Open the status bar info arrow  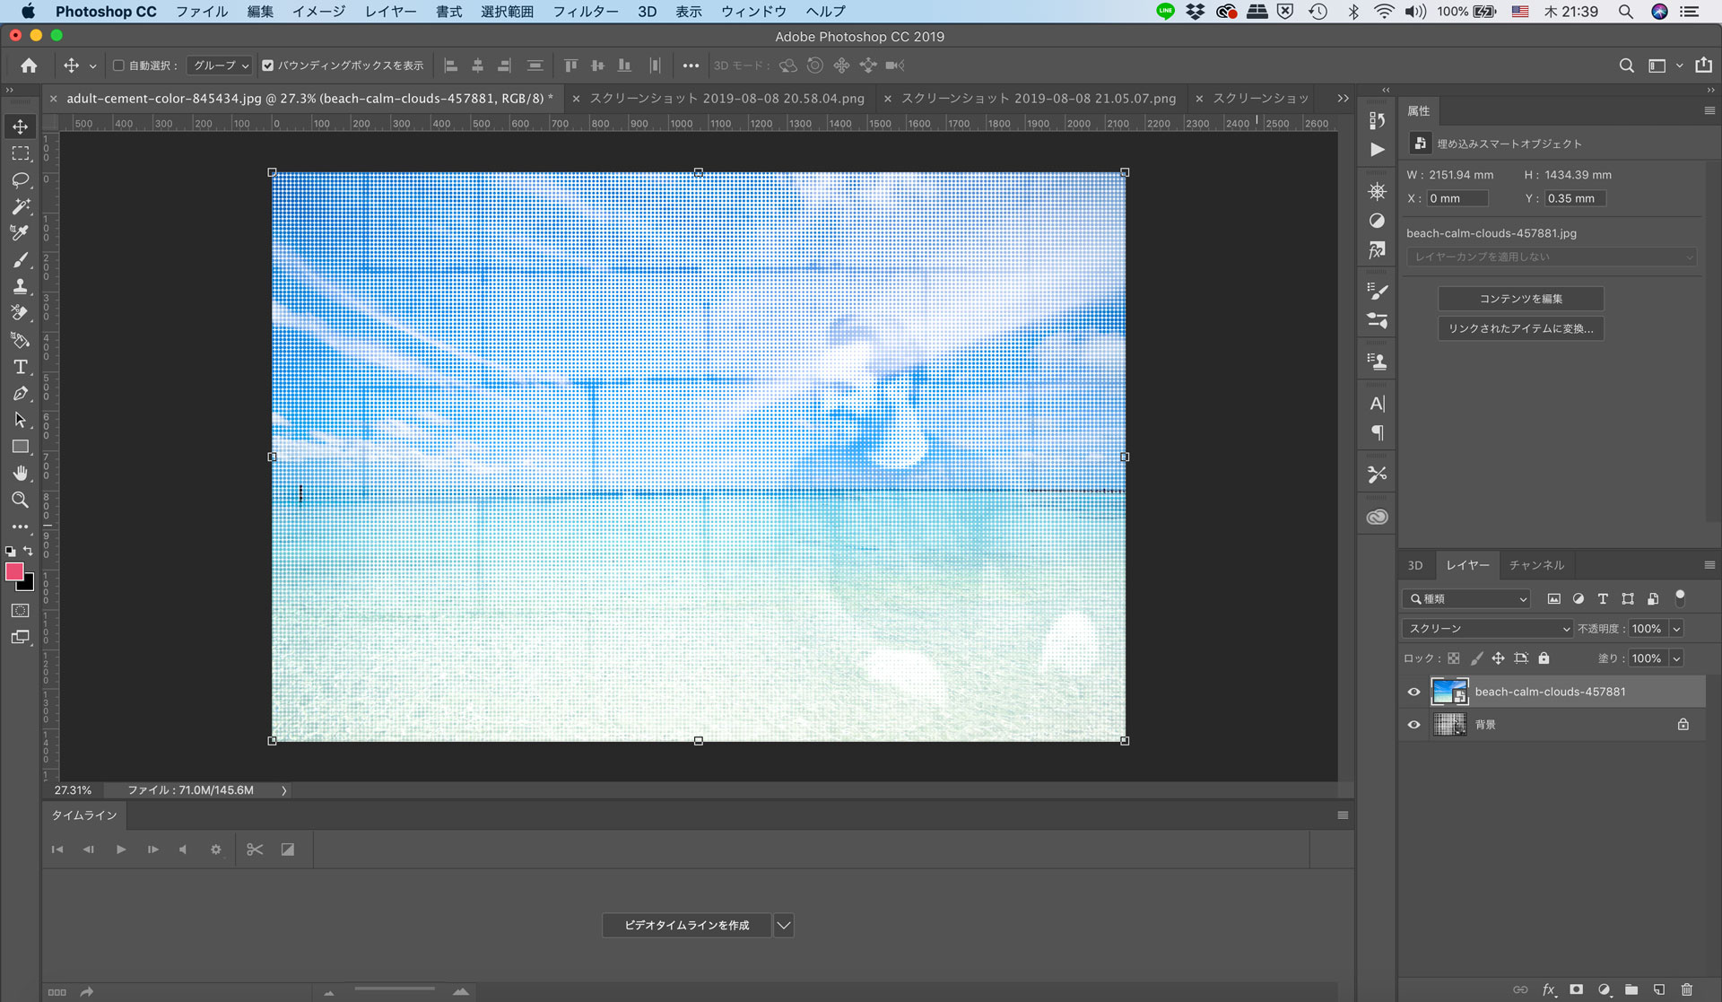click(283, 790)
